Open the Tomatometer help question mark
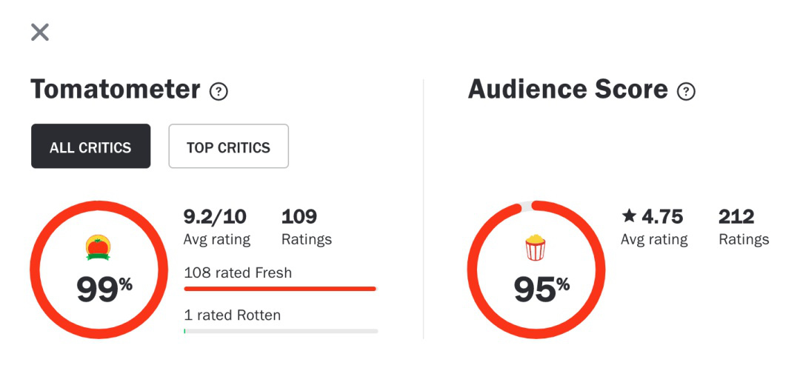The width and height of the screenshot is (800, 368). pyautogui.click(x=219, y=92)
